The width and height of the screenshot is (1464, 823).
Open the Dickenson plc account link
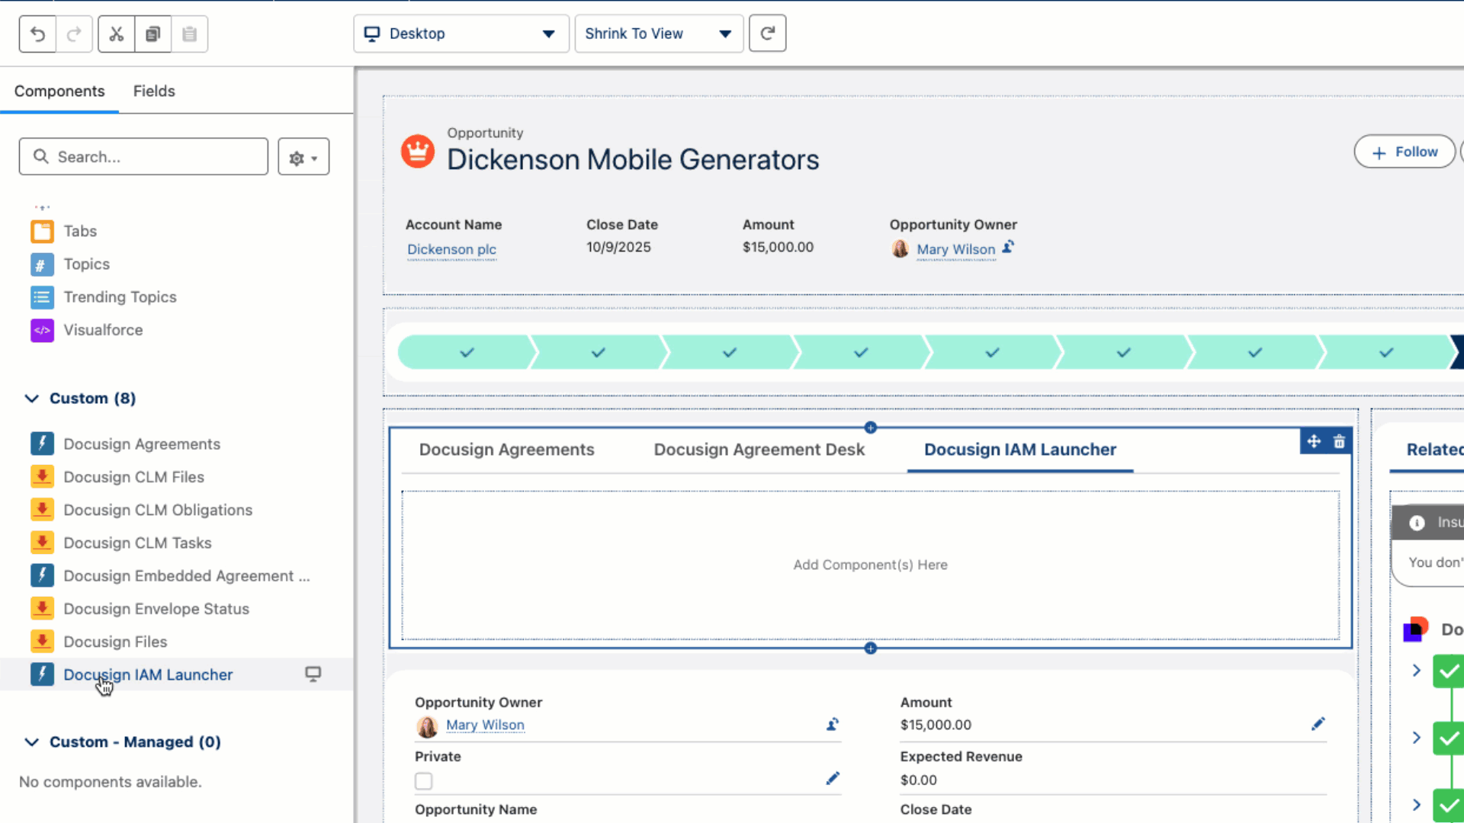tap(451, 249)
